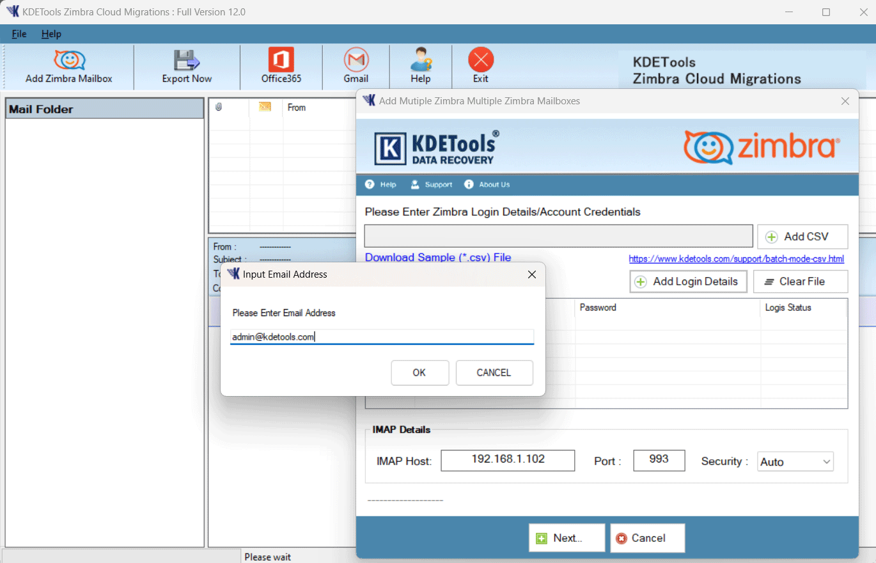Click the Help person icon in toolbar
Image resolution: width=876 pixels, height=563 pixels.
pos(421,60)
